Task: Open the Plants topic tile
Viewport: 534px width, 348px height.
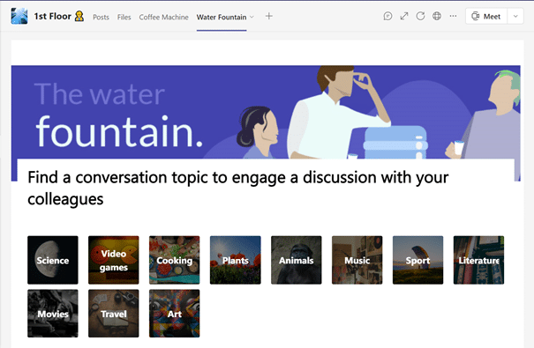Action: pyautogui.click(x=236, y=260)
